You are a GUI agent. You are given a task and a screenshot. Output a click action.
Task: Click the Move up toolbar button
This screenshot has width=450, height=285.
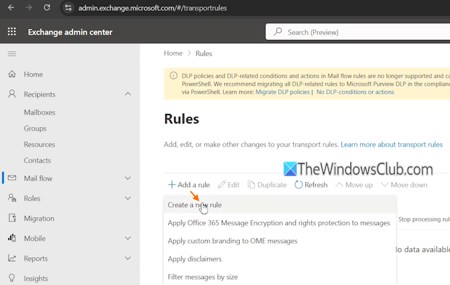(354, 185)
